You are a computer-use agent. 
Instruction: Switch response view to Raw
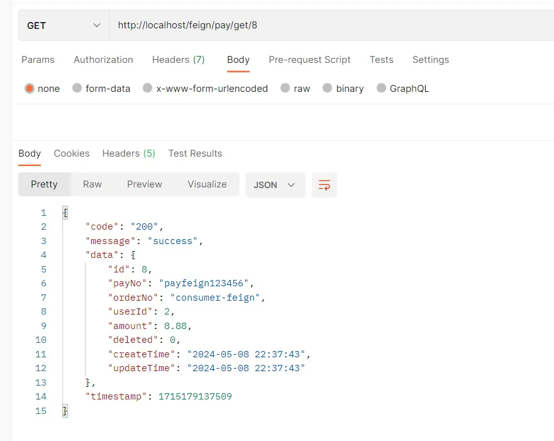[x=92, y=184]
